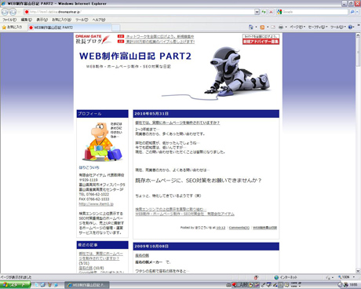This screenshot has width=361, height=289.
Task: Open the File (ファイル) menu
Action: (9, 20)
